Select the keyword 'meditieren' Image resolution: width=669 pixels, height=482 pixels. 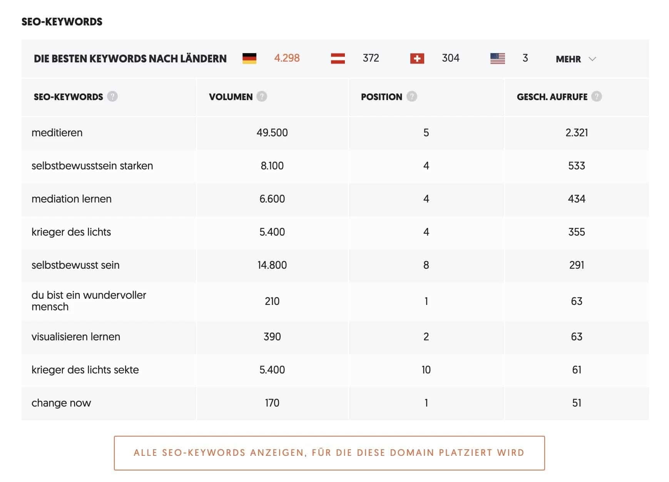[57, 132]
